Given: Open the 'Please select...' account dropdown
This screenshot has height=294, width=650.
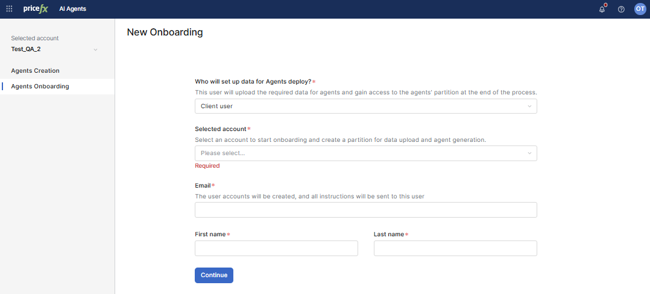Looking at the screenshot, I should click(365, 153).
